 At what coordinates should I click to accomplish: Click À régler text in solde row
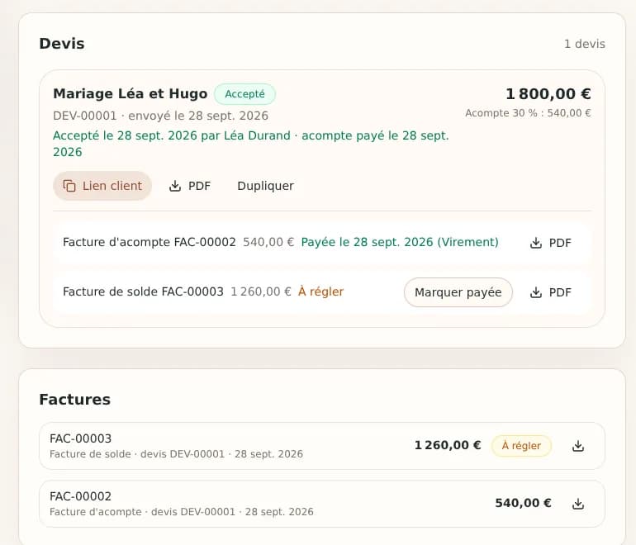point(320,291)
